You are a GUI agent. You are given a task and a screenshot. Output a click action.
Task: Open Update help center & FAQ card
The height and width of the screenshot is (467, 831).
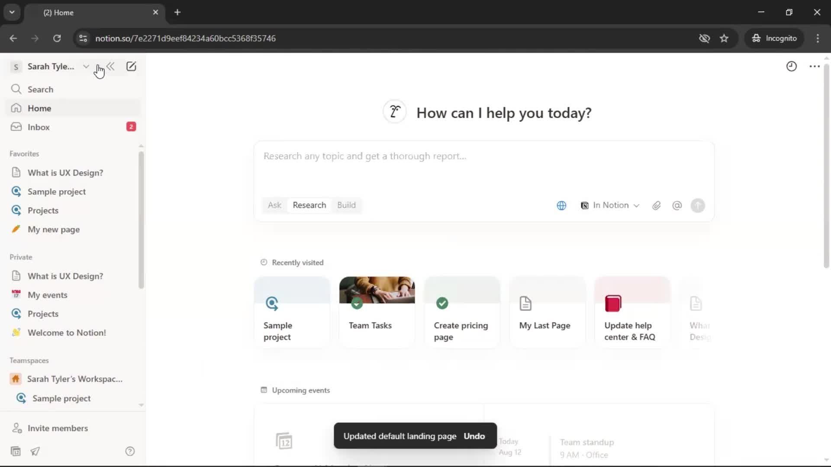point(632,312)
